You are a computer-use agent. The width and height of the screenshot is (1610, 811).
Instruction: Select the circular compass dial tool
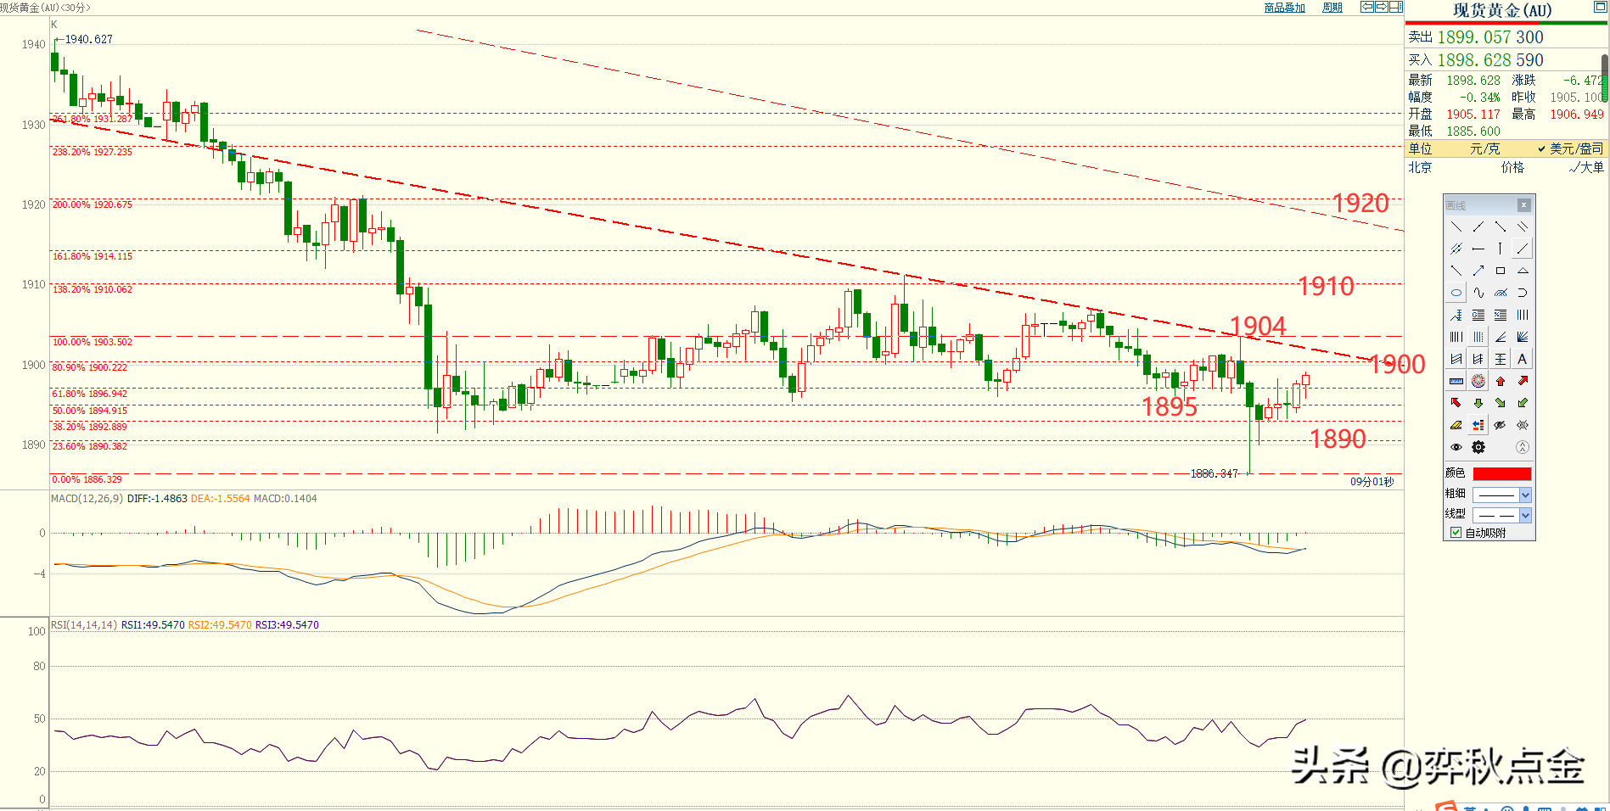coord(1478,381)
